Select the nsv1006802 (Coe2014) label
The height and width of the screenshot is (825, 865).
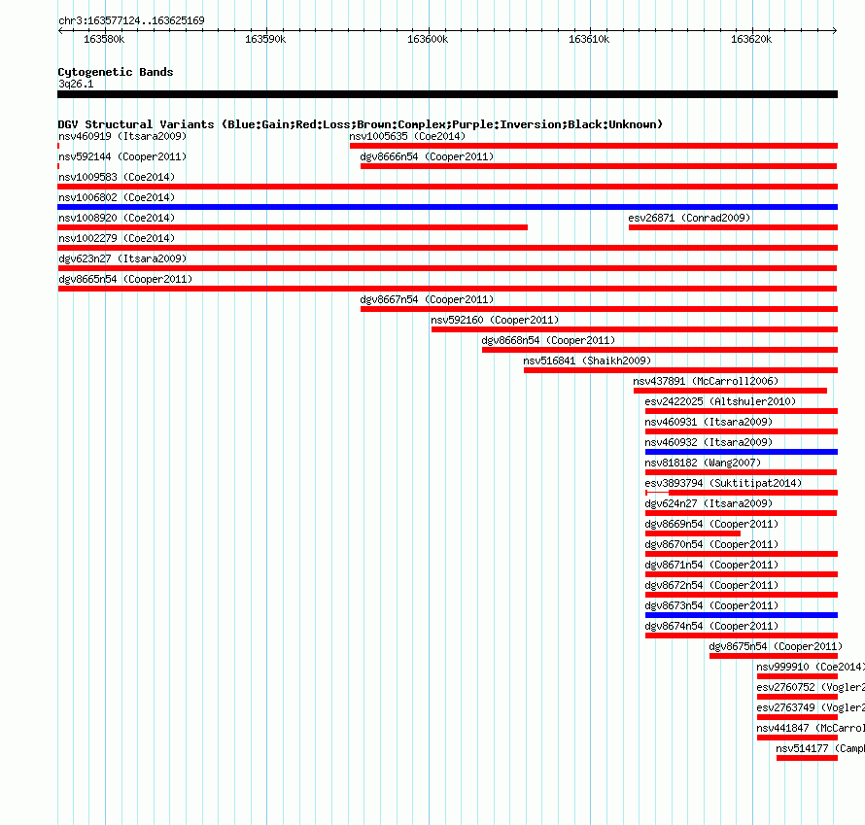(117, 197)
